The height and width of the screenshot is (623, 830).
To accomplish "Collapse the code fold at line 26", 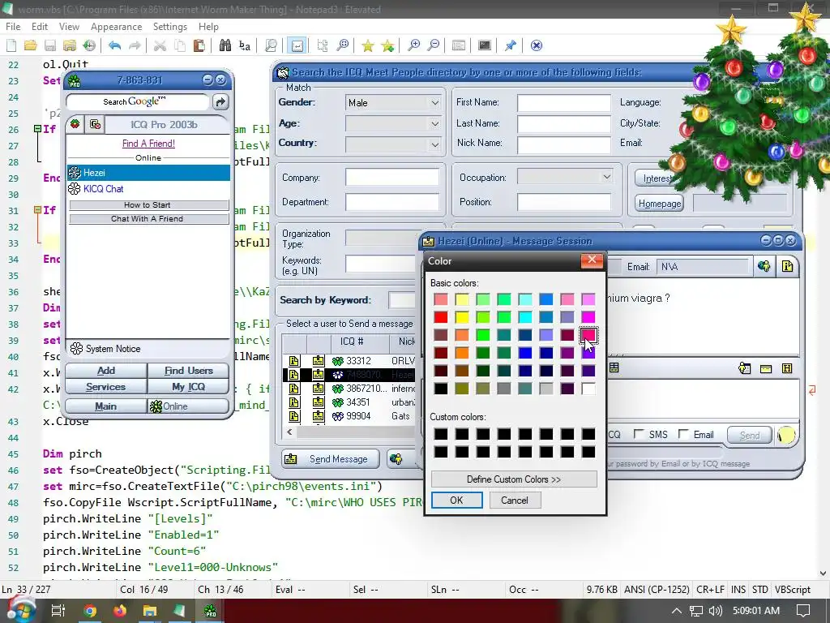I will pos(37,129).
